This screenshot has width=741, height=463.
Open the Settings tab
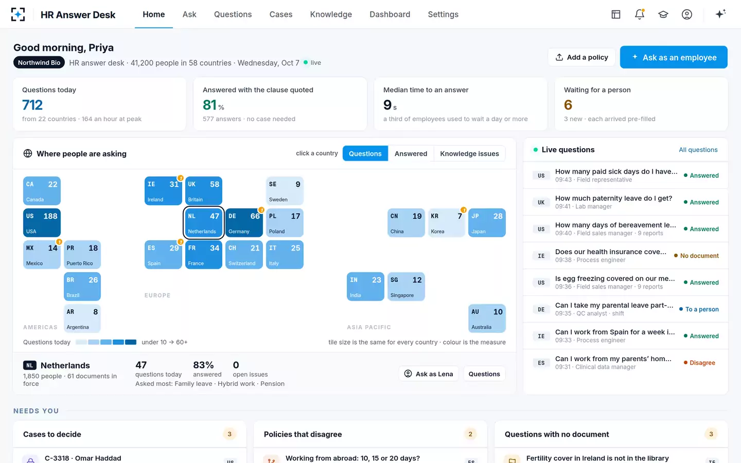(443, 14)
